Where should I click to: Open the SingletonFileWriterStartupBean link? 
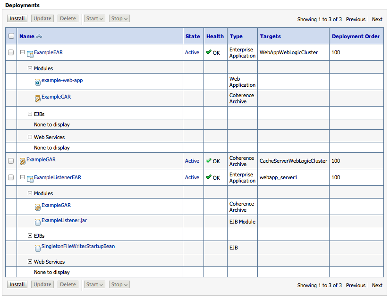(78, 246)
